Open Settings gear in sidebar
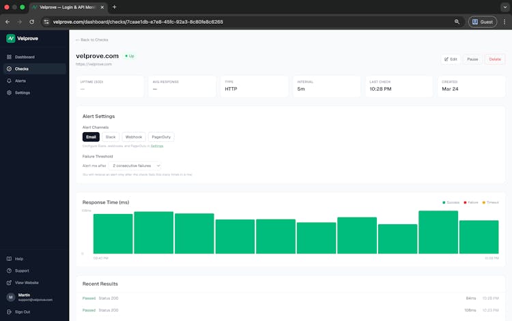Viewport: 512px width, 321px height. [x=9, y=93]
